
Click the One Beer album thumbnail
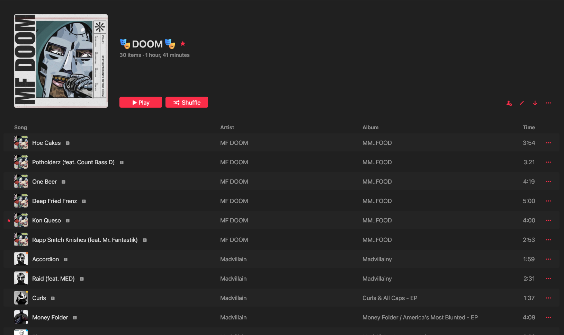(21, 181)
